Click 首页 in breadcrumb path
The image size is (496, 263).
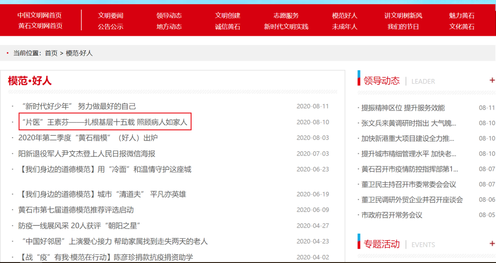51,53
